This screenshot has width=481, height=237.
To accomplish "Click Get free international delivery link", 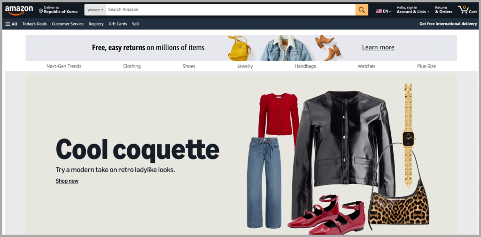I will (448, 24).
